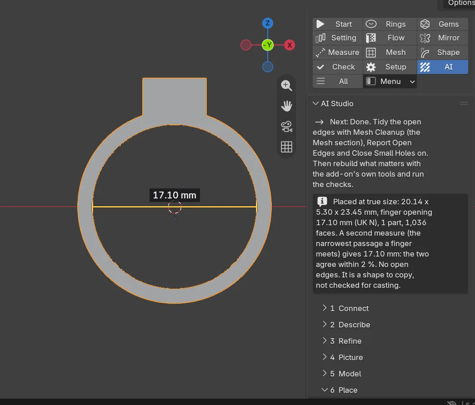Click the red X axis gizmo ball
The height and width of the screenshot is (405, 475).
(x=290, y=45)
